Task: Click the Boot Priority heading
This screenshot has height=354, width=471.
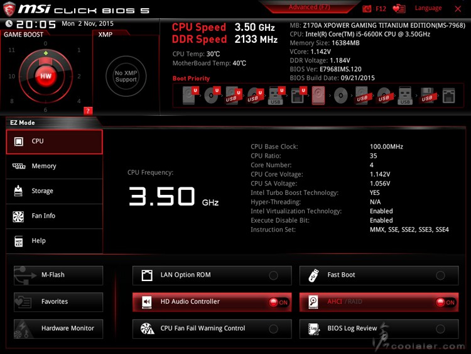Action: 191,79
